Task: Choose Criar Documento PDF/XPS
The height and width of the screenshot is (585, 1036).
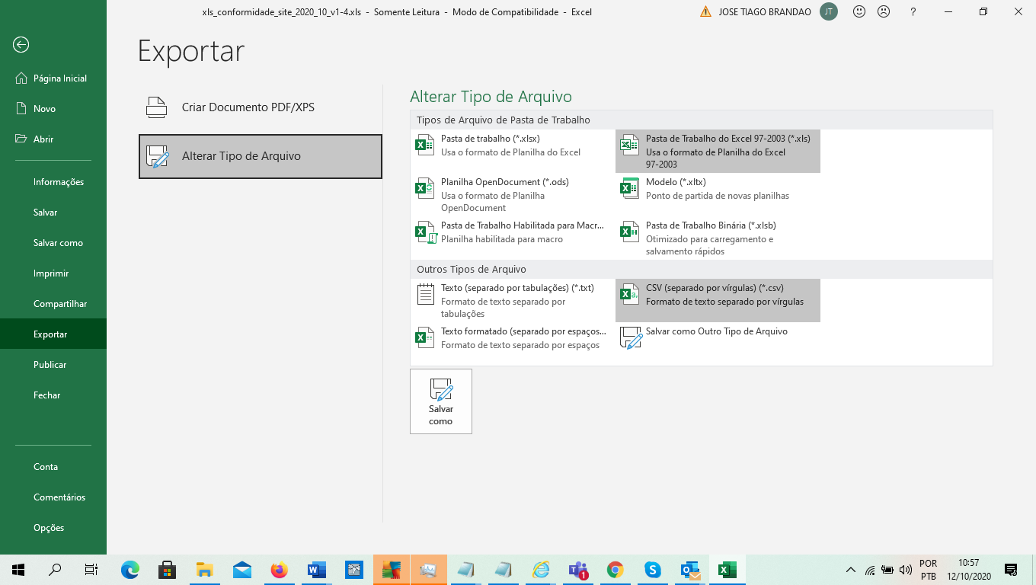Action: pos(260,107)
